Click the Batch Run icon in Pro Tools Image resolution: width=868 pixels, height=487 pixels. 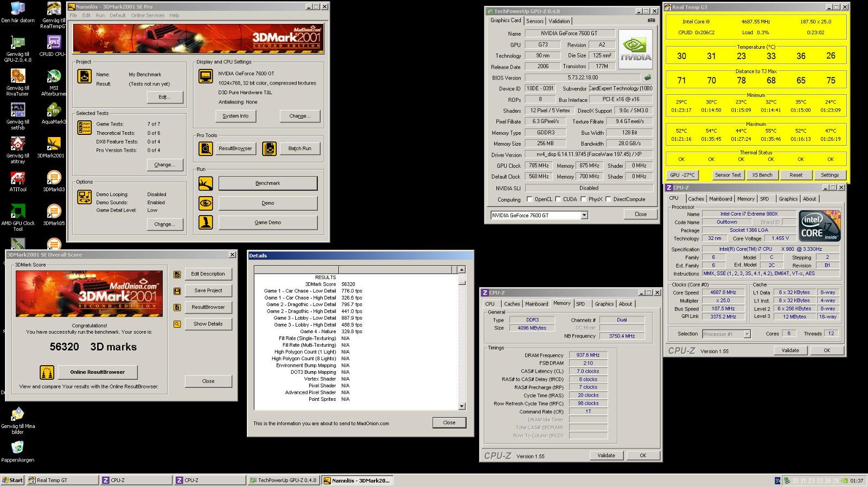(270, 148)
